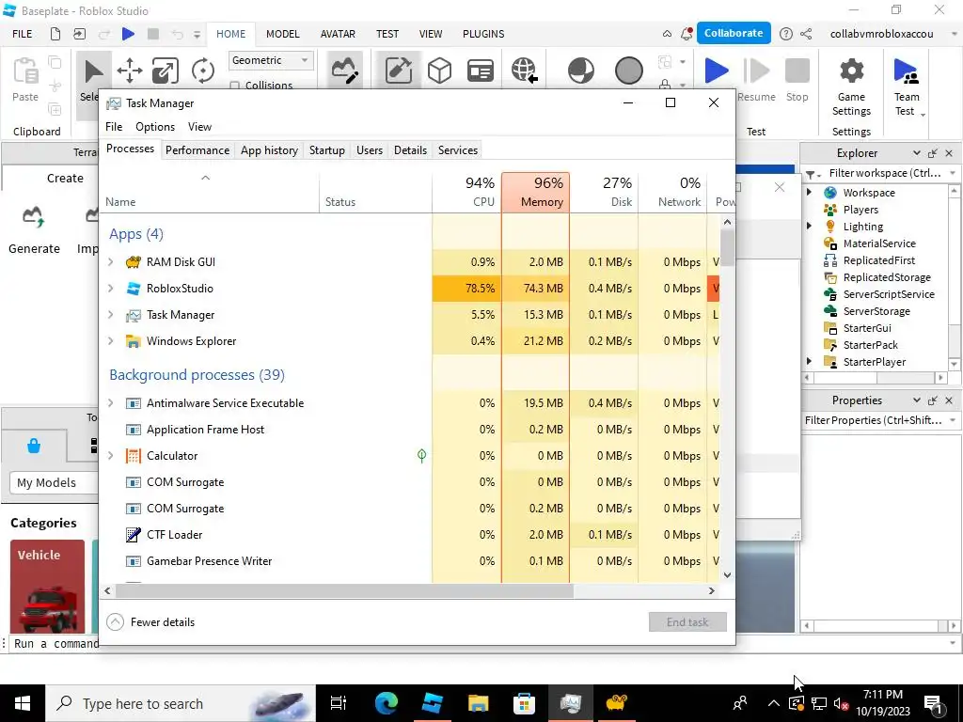Open the Marketplace shopping bag tab
The height and width of the screenshot is (722, 963).
[34, 446]
